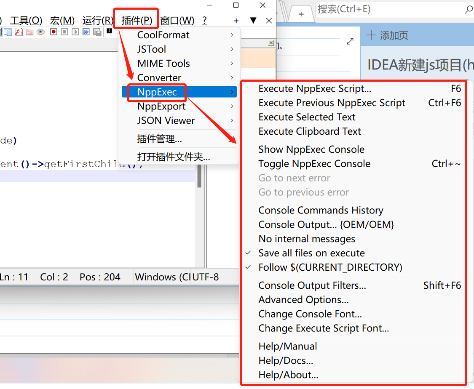Viewport: 474px width, 389px height.
Task: Click Ln : 11 in status bar
Action: 14,277
